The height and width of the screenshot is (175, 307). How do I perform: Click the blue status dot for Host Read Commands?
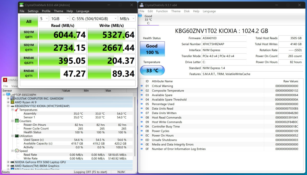(142, 117)
